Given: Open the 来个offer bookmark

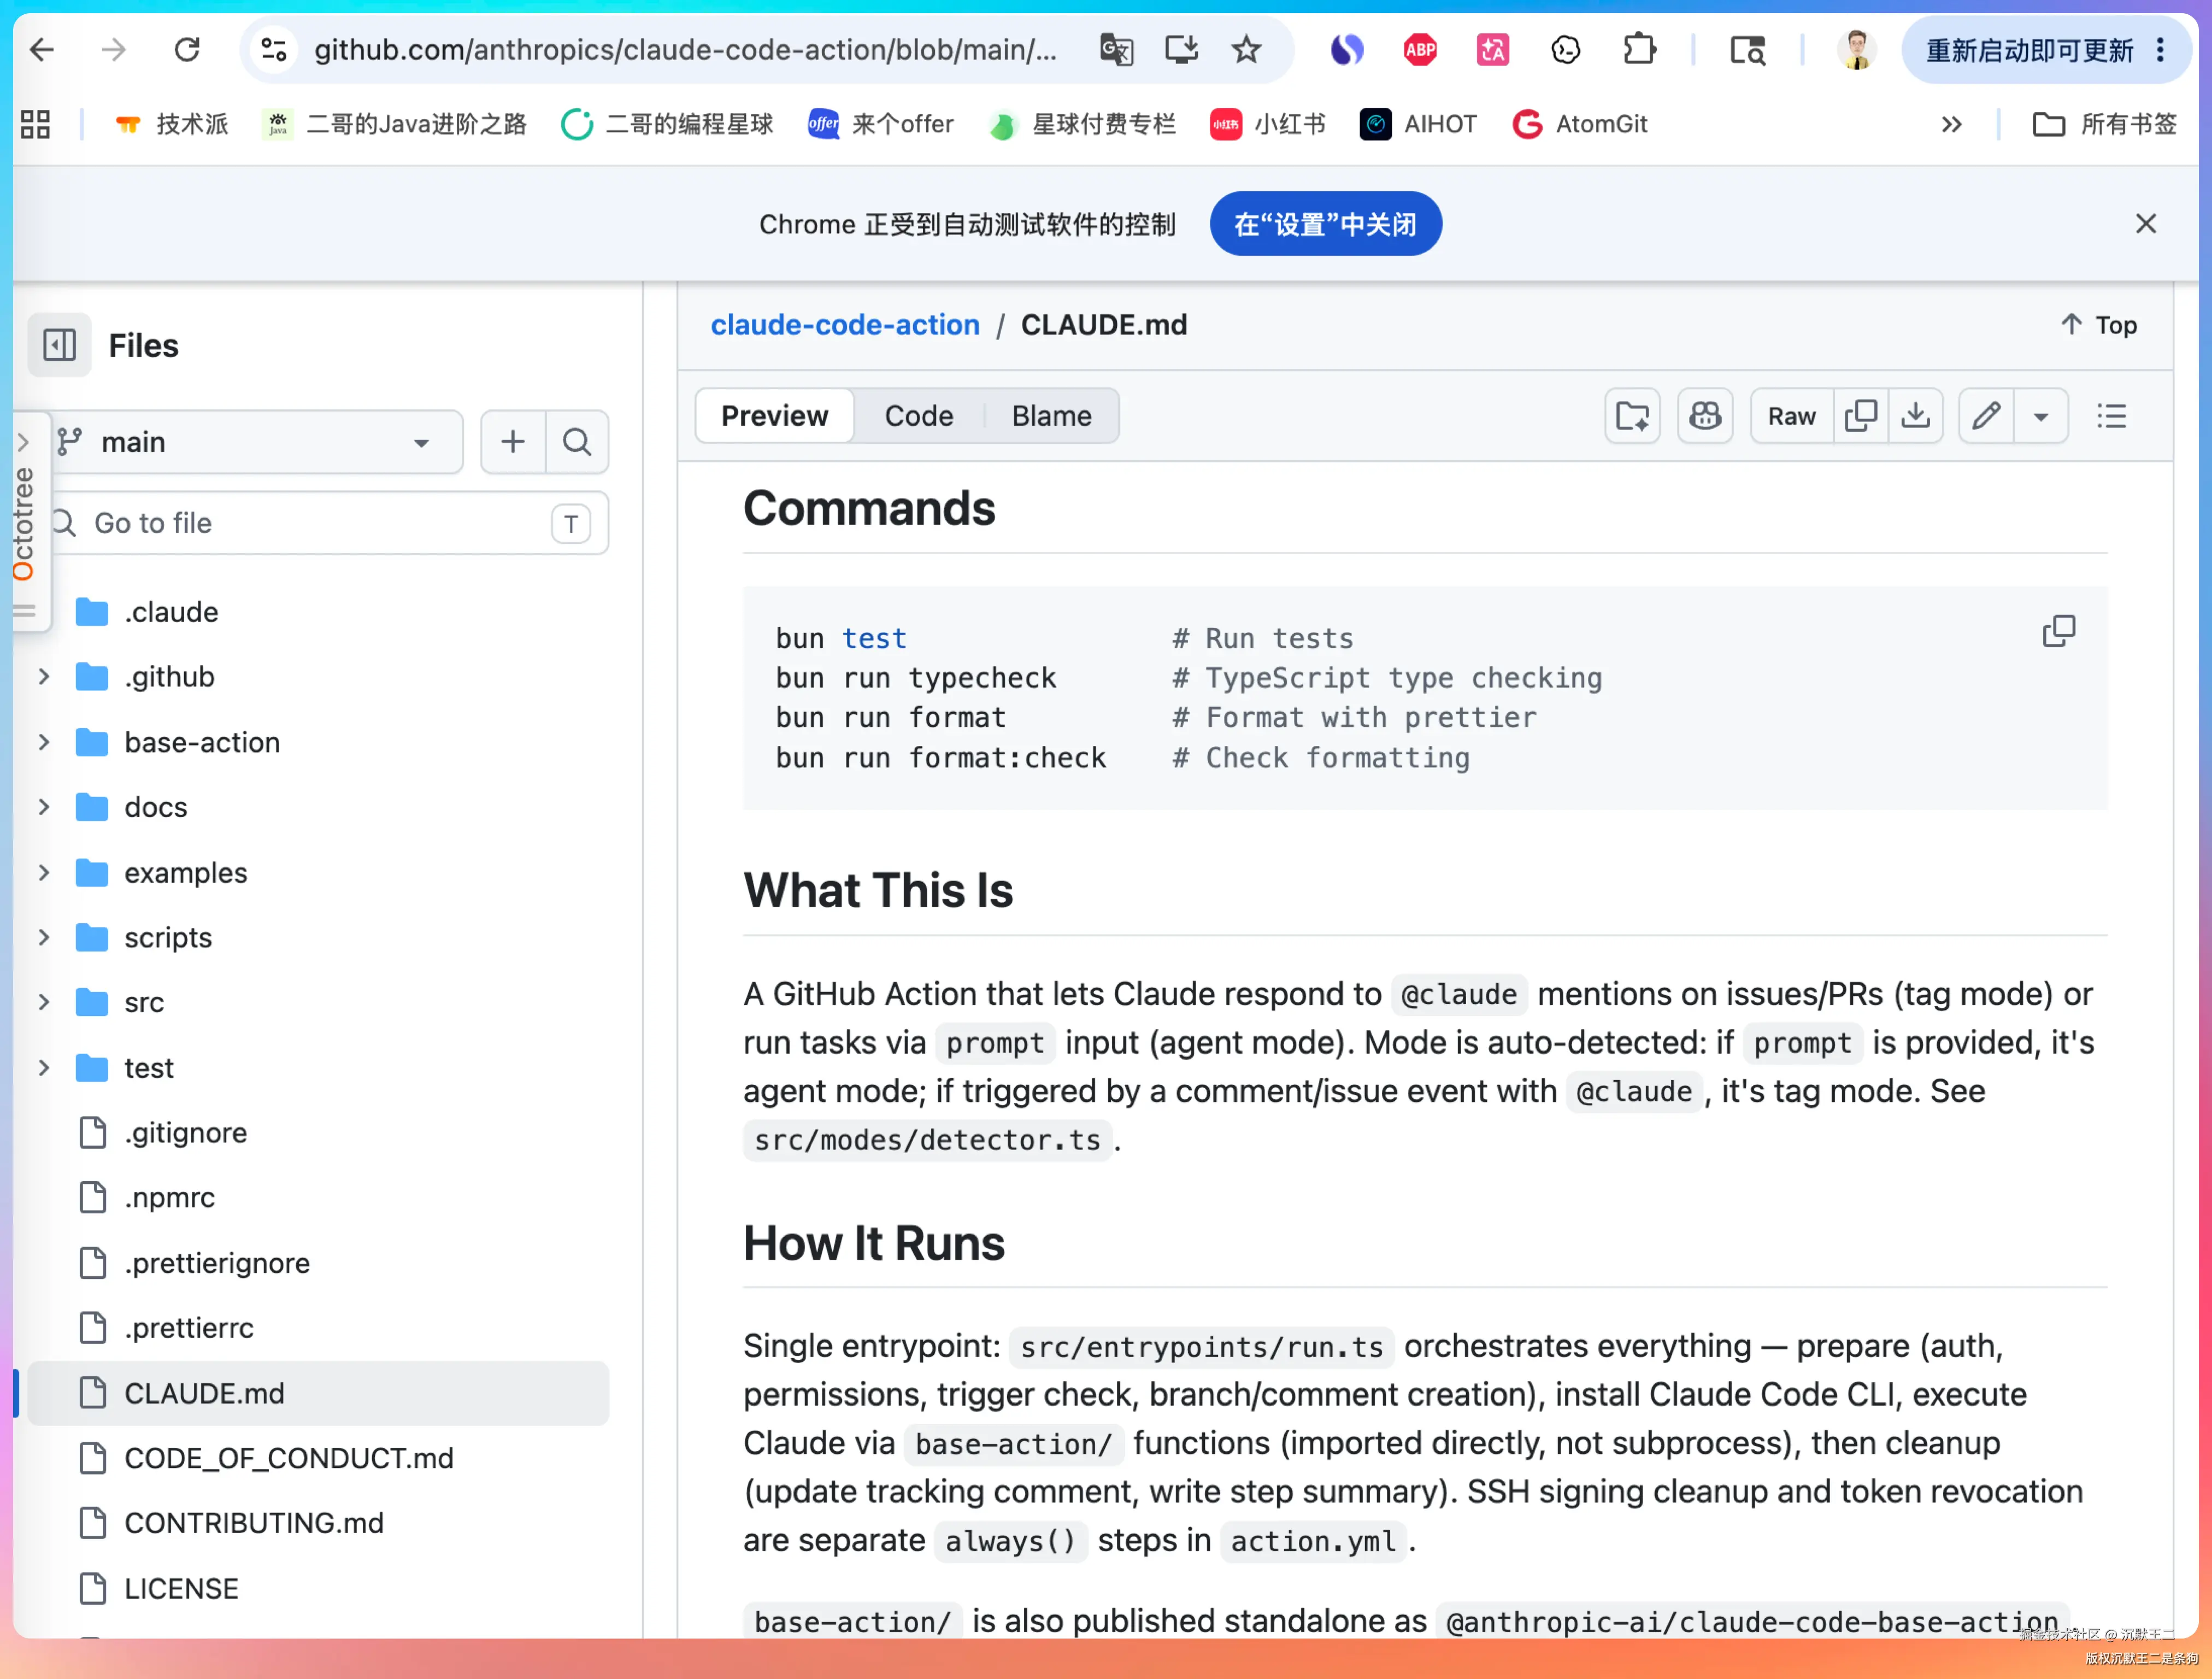Looking at the screenshot, I should pyautogui.click(x=881, y=124).
